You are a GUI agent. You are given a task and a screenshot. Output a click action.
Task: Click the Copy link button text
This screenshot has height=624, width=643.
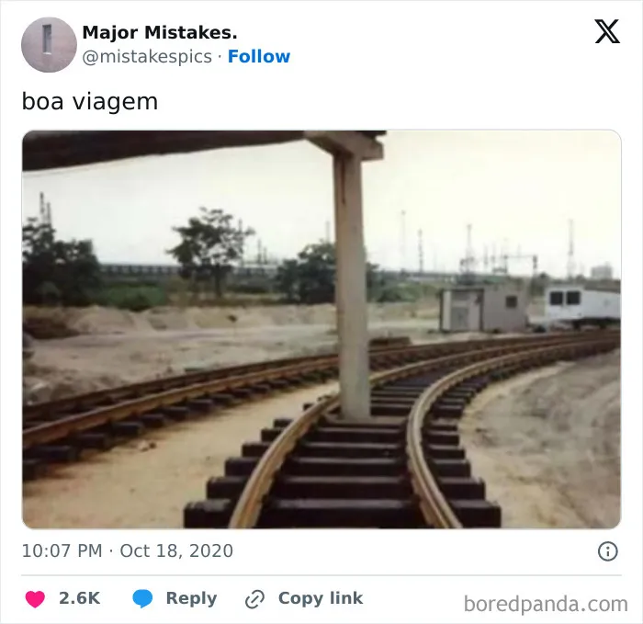click(x=321, y=598)
